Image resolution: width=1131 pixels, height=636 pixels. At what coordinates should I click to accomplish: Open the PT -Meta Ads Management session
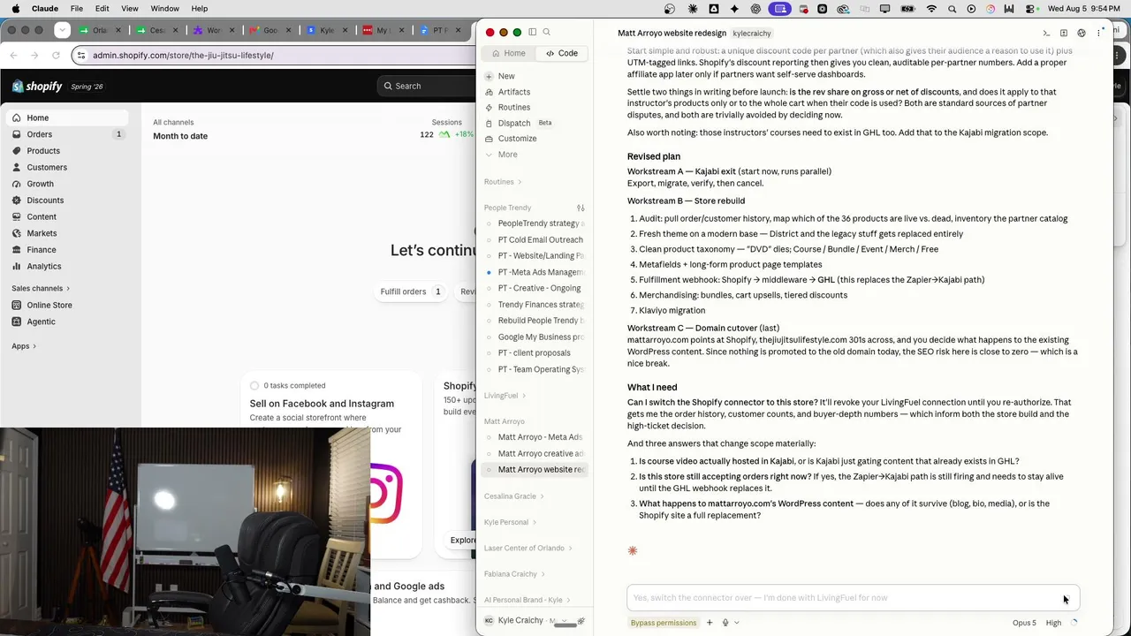[535, 272]
